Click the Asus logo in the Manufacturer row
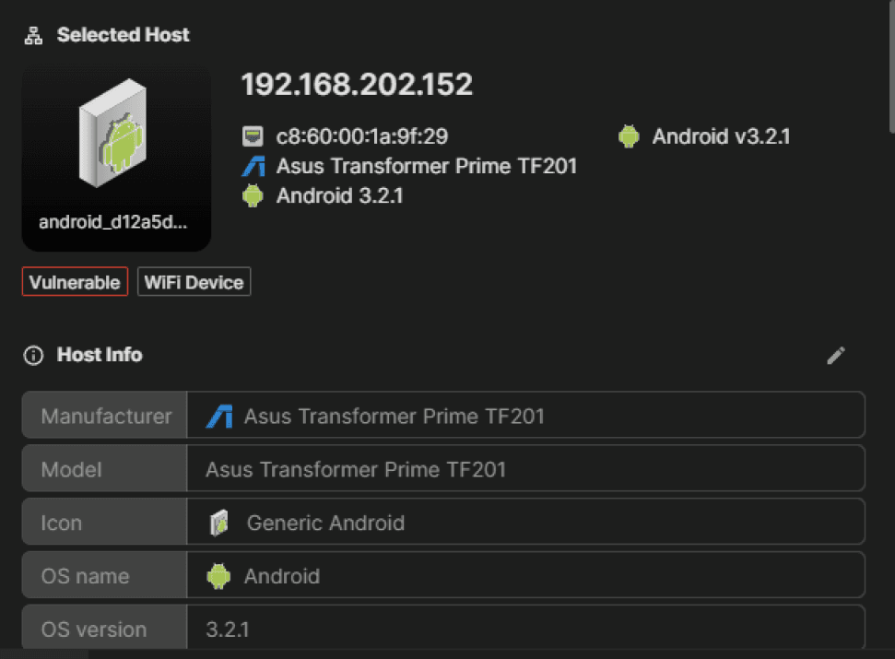Image resolution: width=895 pixels, height=659 pixels. click(x=219, y=416)
